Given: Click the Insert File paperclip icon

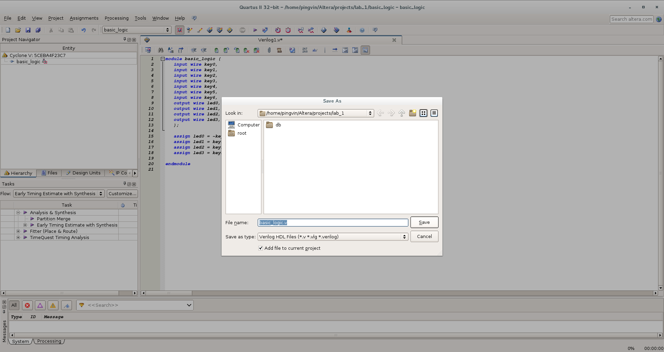Looking at the screenshot, I should pyautogui.click(x=269, y=50).
